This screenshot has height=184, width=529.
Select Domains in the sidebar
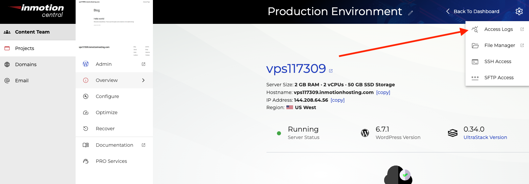pos(26,64)
